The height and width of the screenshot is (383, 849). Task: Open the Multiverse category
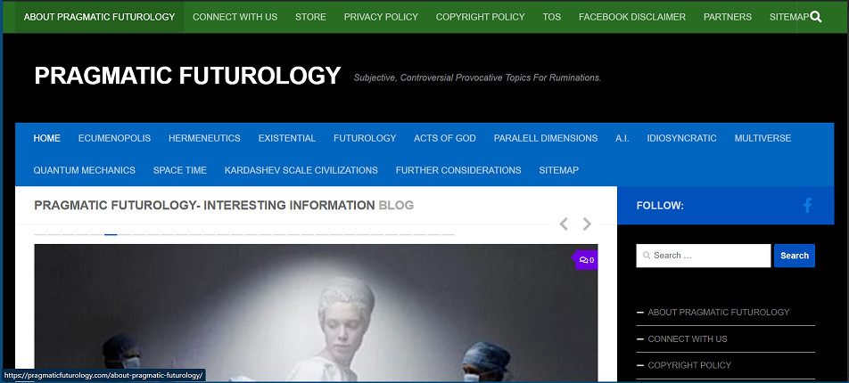pos(762,138)
